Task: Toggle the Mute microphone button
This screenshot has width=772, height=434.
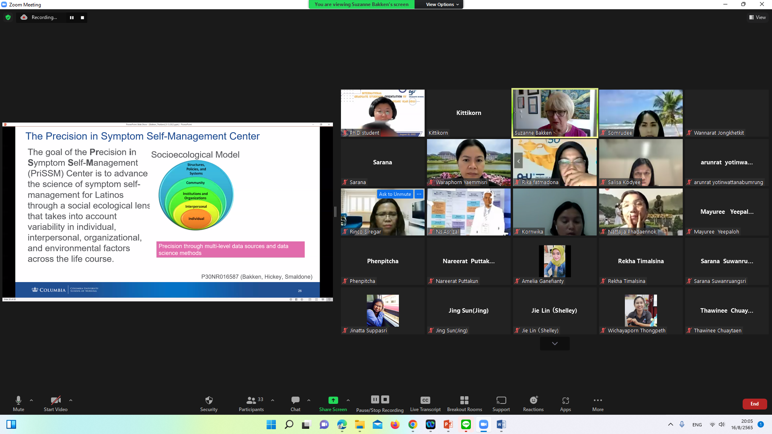Action: click(18, 400)
